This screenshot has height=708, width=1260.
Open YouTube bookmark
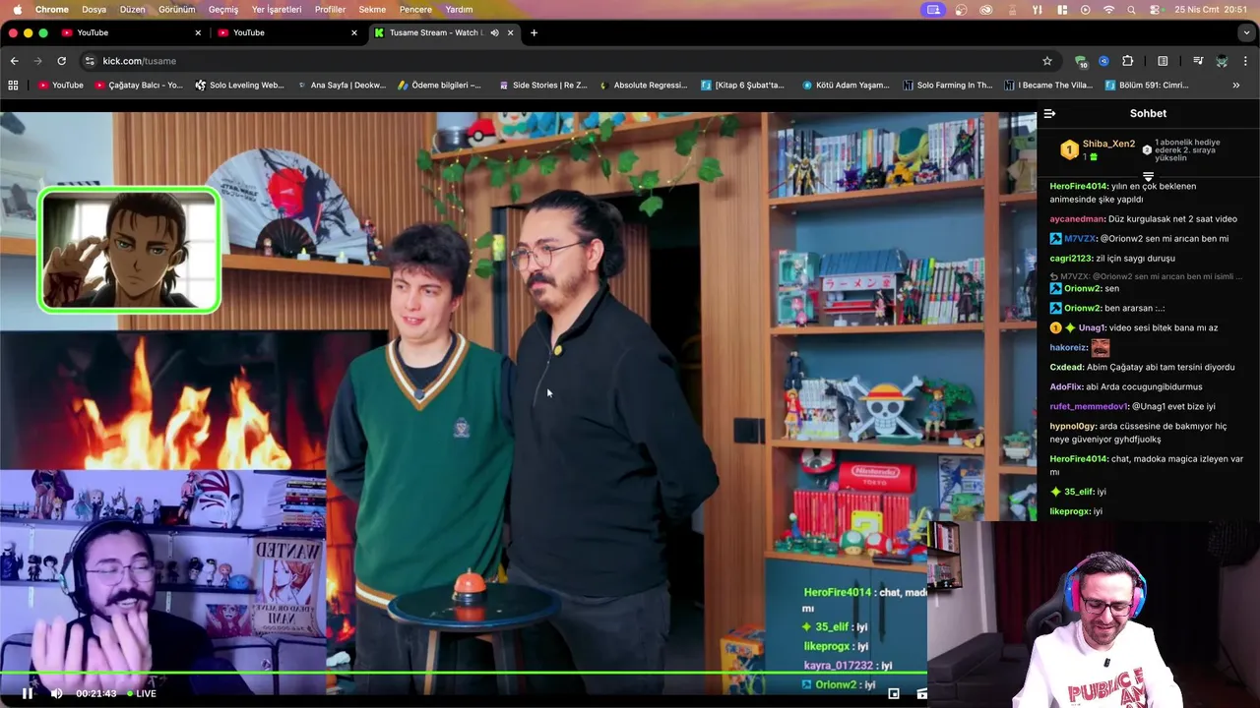coord(60,86)
